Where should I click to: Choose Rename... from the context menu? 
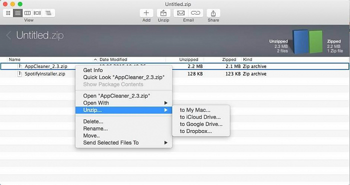pyautogui.click(x=124, y=128)
